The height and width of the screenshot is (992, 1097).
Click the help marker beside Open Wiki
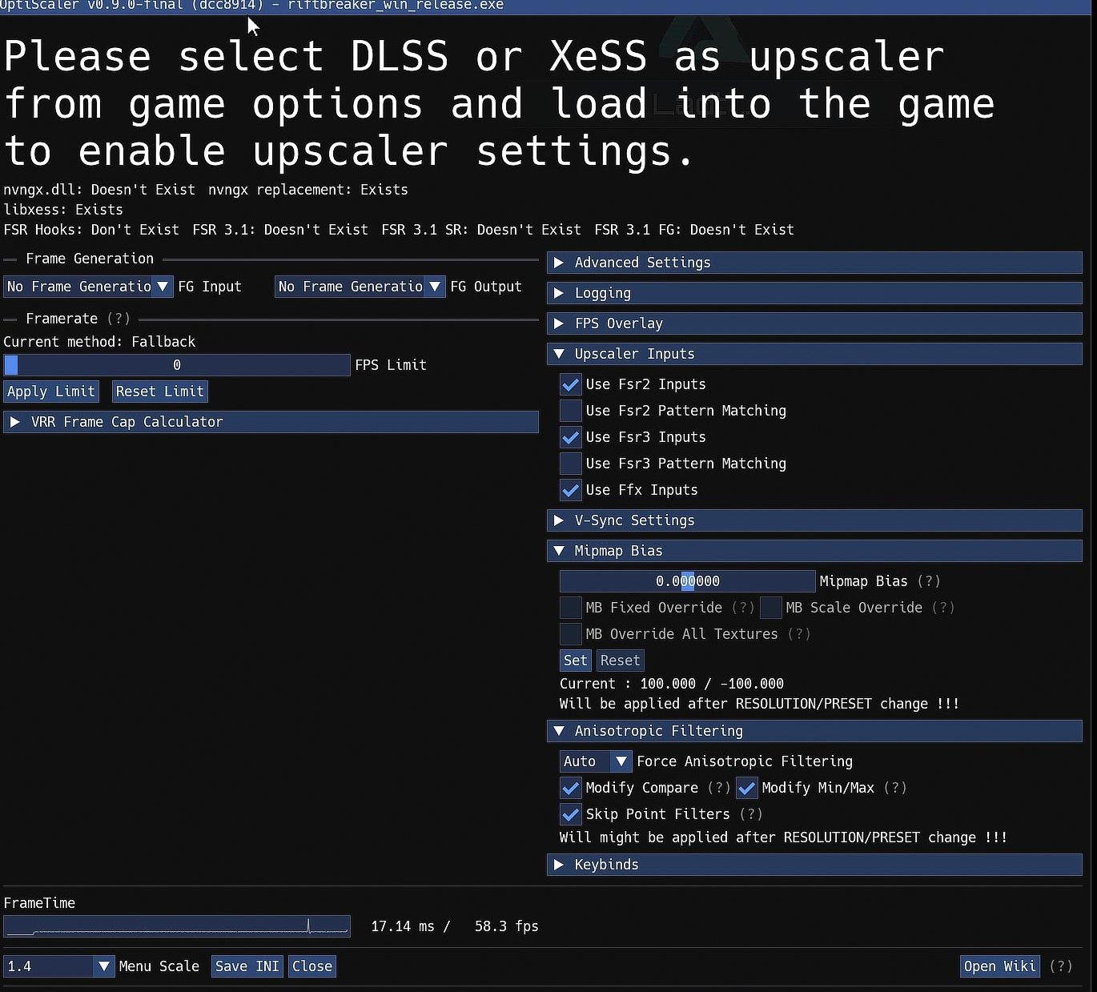[x=1061, y=966]
